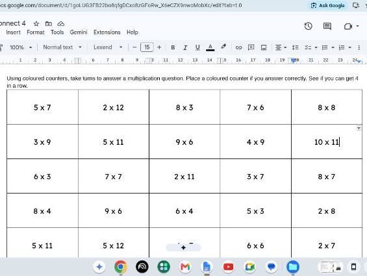
Task: Click the font size field showing 15
Action: point(147,47)
